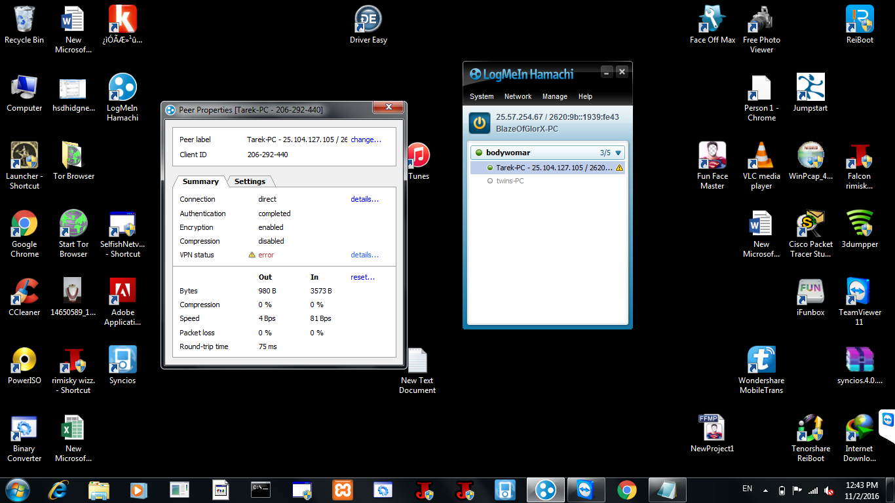Open ReiBoot desktop icon

[x=860, y=26]
